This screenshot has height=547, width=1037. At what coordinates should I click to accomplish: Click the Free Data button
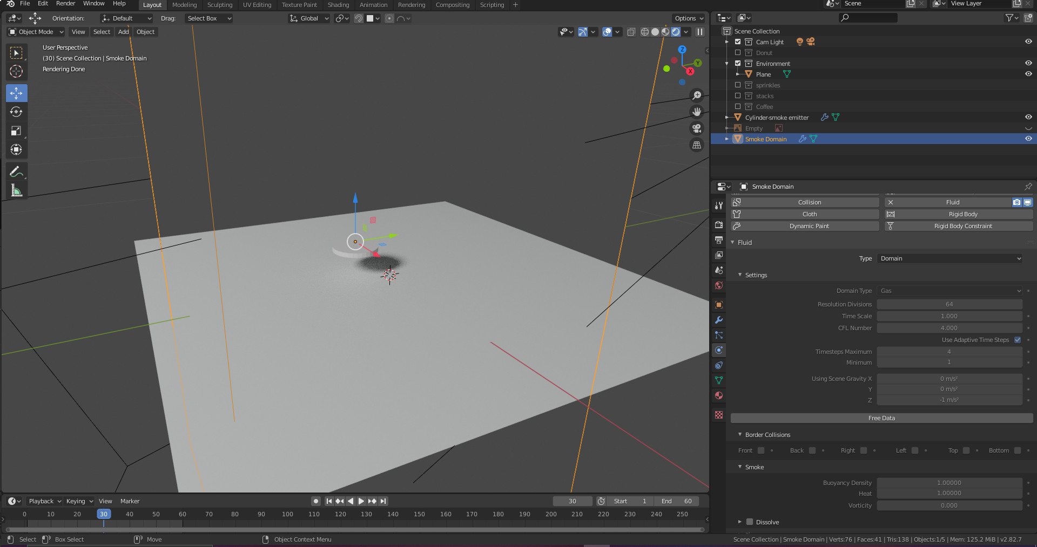click(x=881, y=418)
